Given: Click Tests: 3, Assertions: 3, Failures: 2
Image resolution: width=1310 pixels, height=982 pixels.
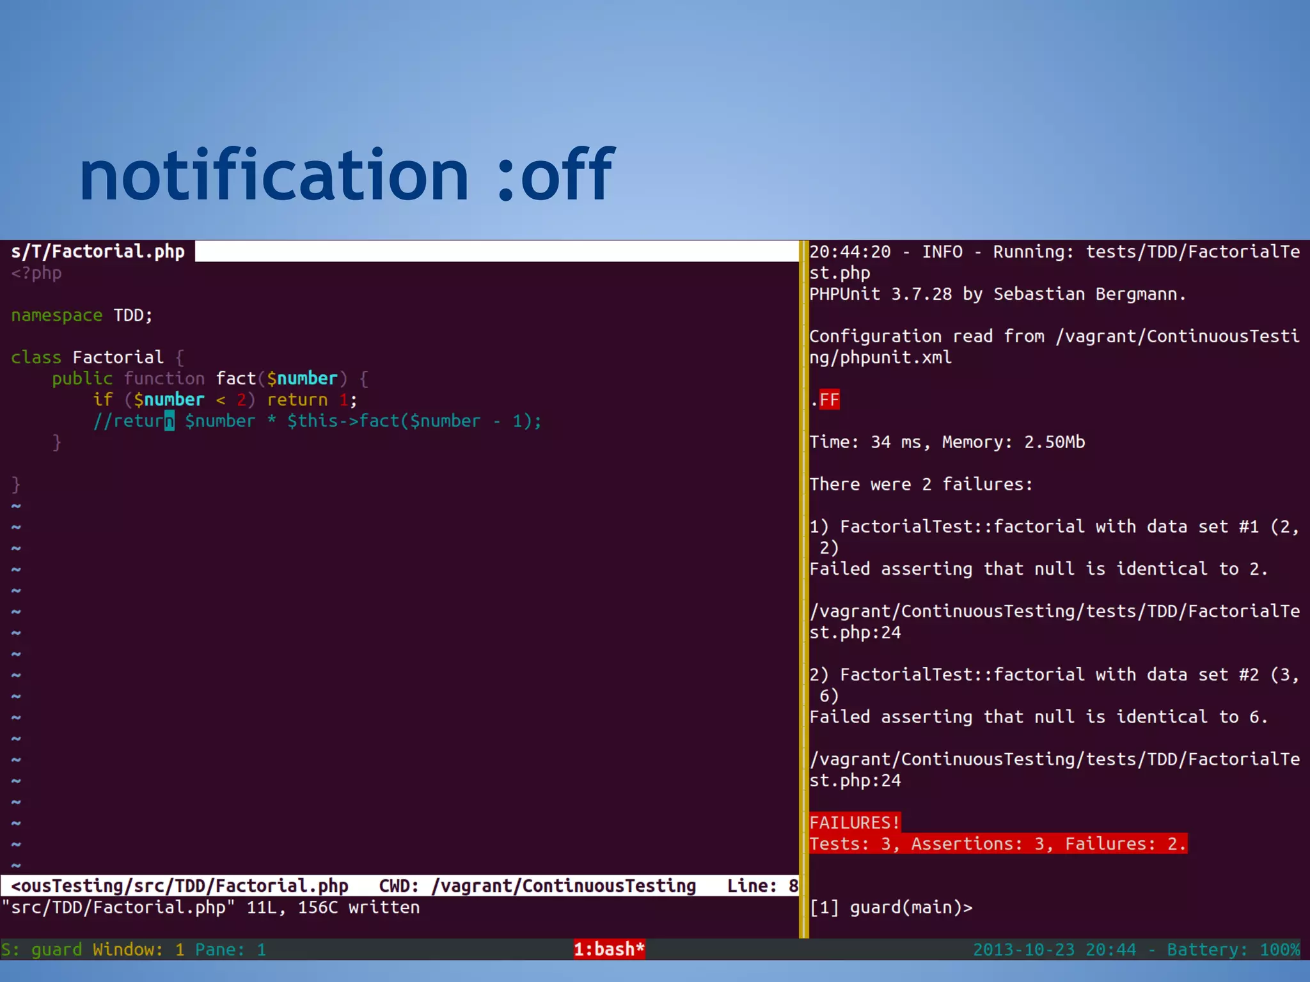Looking at the screenshot, I should [998, 843].
